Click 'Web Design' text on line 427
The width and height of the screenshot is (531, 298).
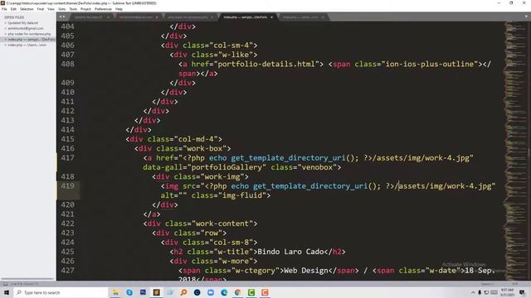(306, 271)
